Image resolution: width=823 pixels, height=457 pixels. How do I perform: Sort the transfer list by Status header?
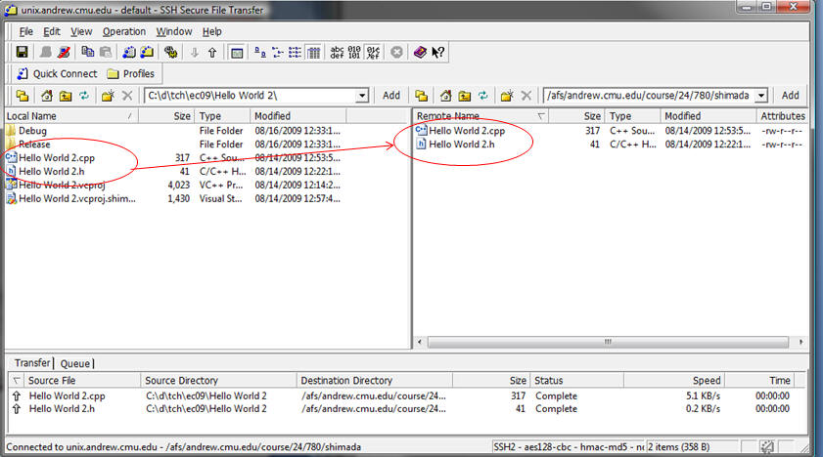576,380
